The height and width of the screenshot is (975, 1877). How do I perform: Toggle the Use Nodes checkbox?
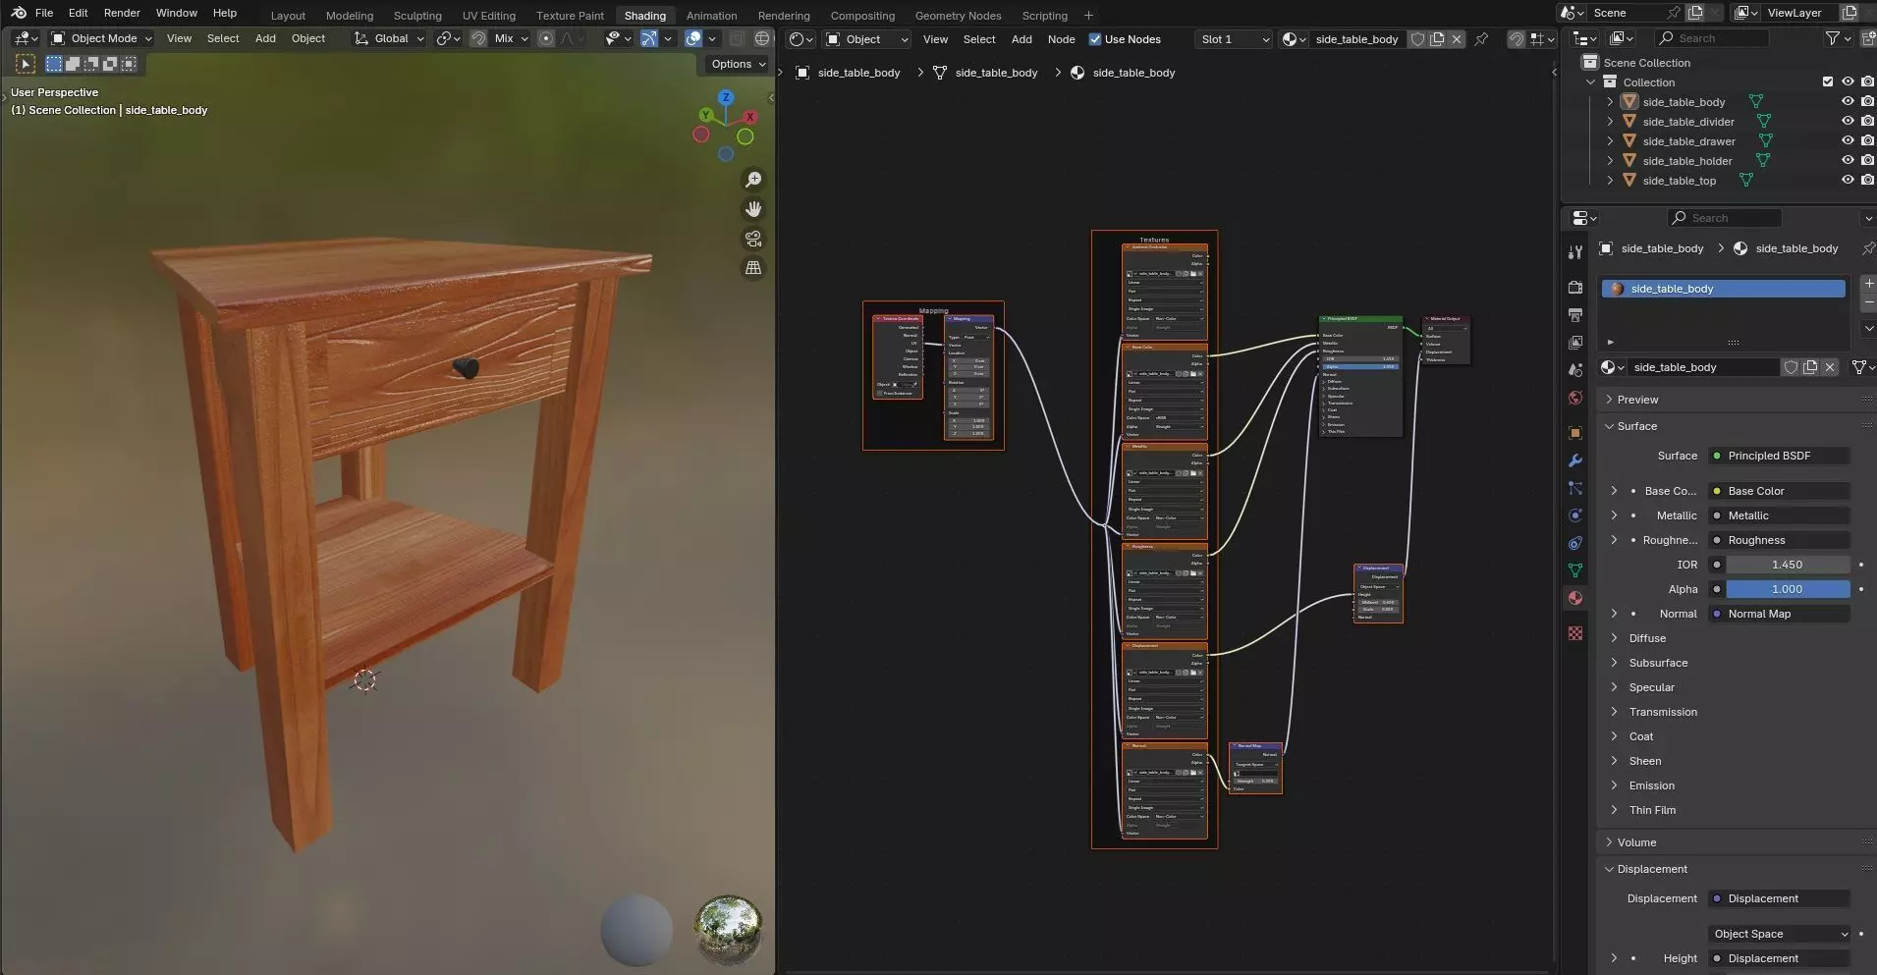[1095, 39]
